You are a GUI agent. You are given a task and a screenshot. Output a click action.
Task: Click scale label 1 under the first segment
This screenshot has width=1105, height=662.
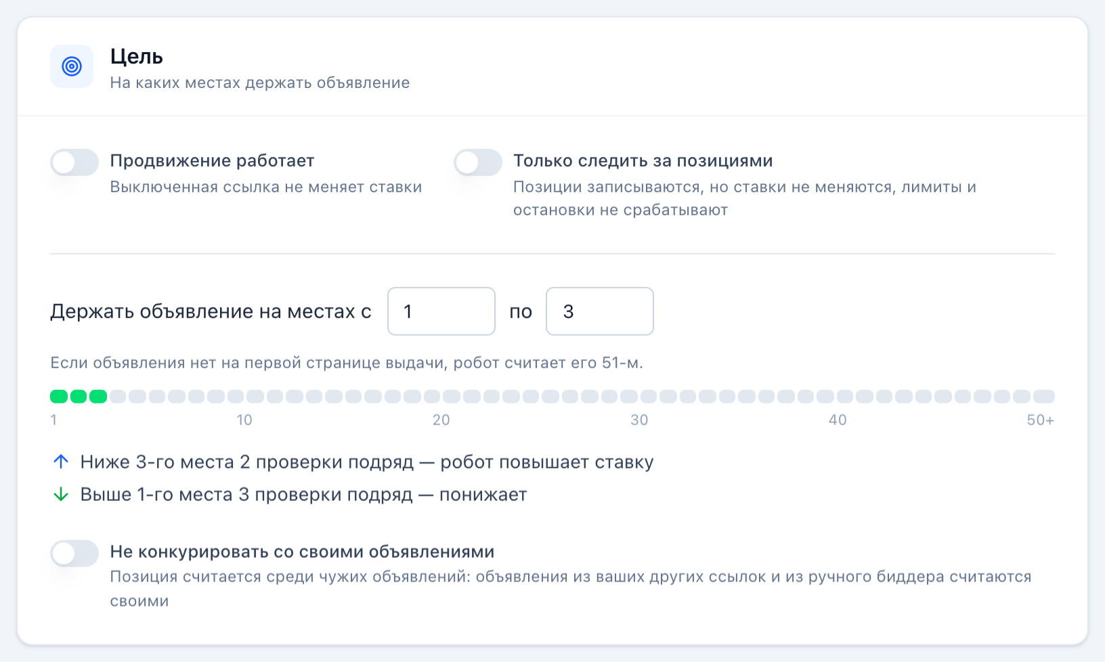point(53,420)
